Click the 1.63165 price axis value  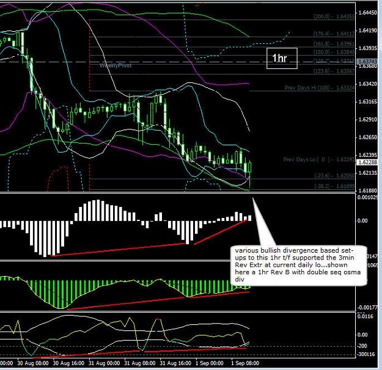pyautogui.click(x=367, y=102)
